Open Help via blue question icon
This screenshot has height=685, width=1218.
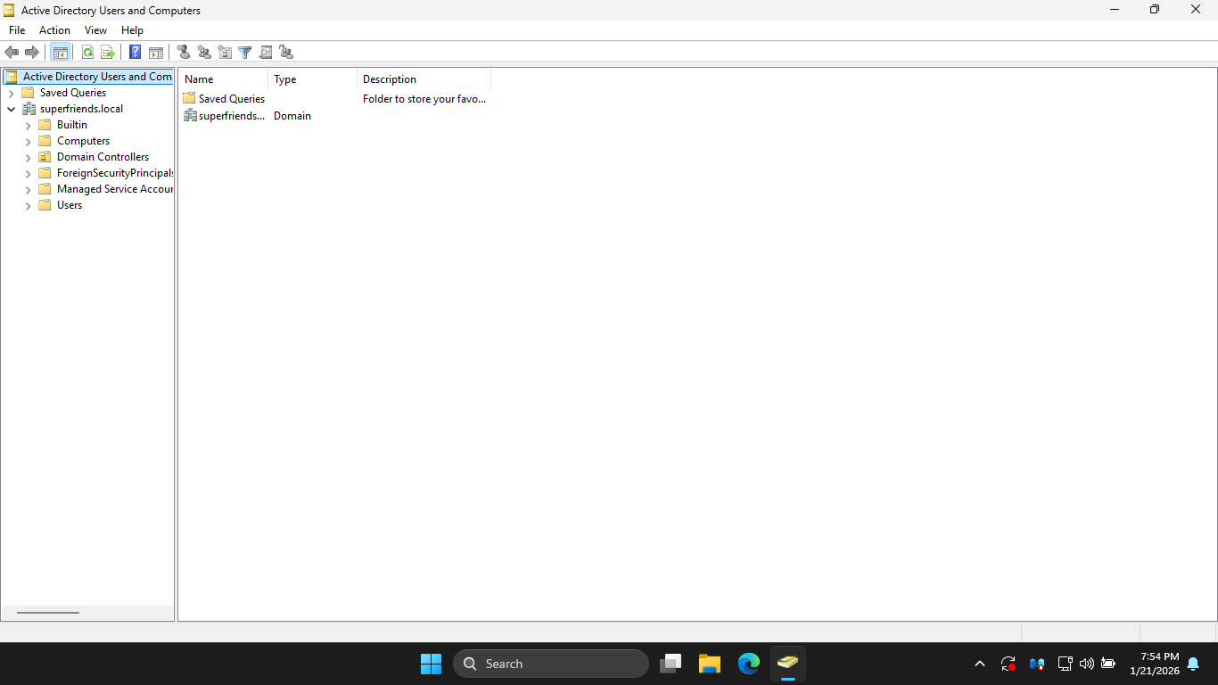point(135,53)
